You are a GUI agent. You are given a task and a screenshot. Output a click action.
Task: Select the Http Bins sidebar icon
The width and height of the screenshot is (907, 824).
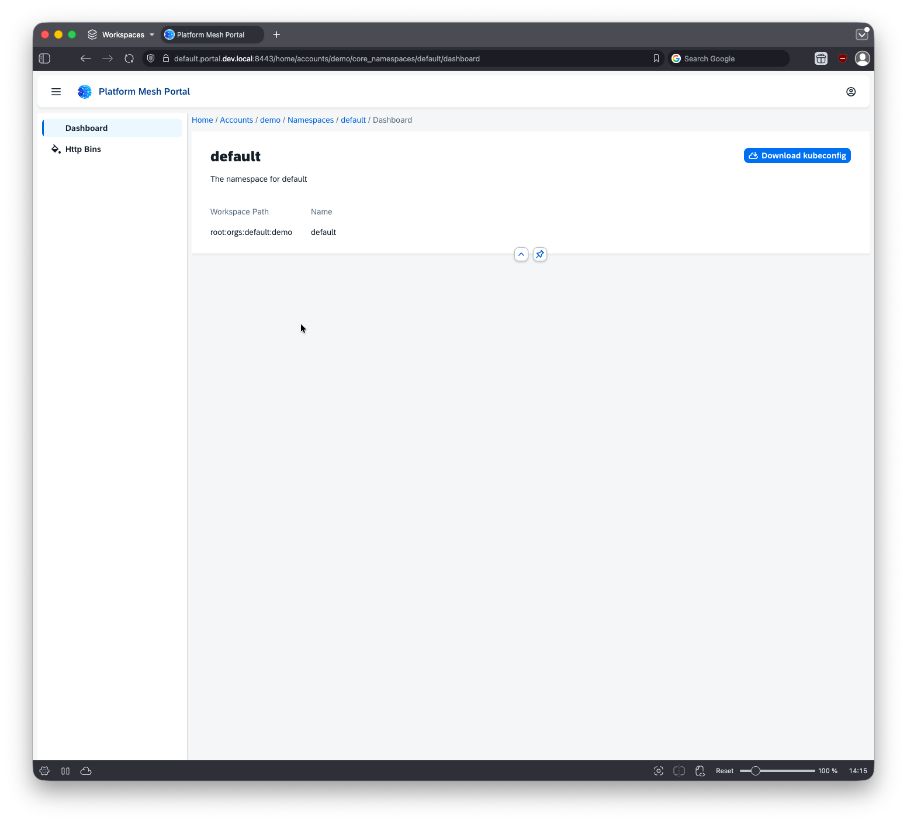point(55,149)
